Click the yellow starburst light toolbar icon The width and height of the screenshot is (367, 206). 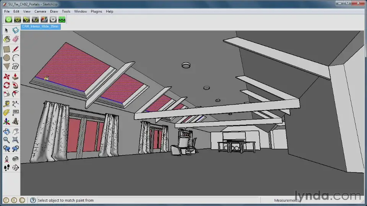click(18, 19)
